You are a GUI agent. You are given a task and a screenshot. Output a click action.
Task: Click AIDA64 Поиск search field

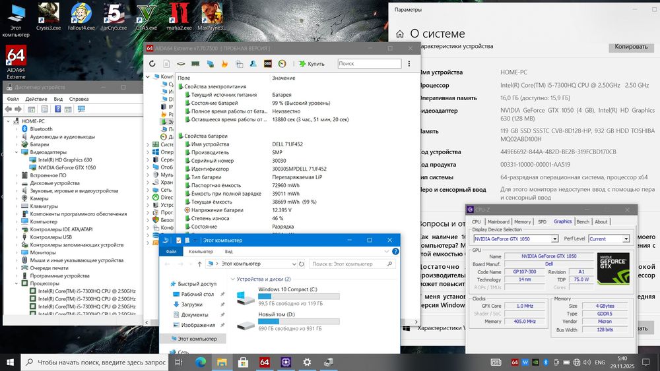point(369,64)
